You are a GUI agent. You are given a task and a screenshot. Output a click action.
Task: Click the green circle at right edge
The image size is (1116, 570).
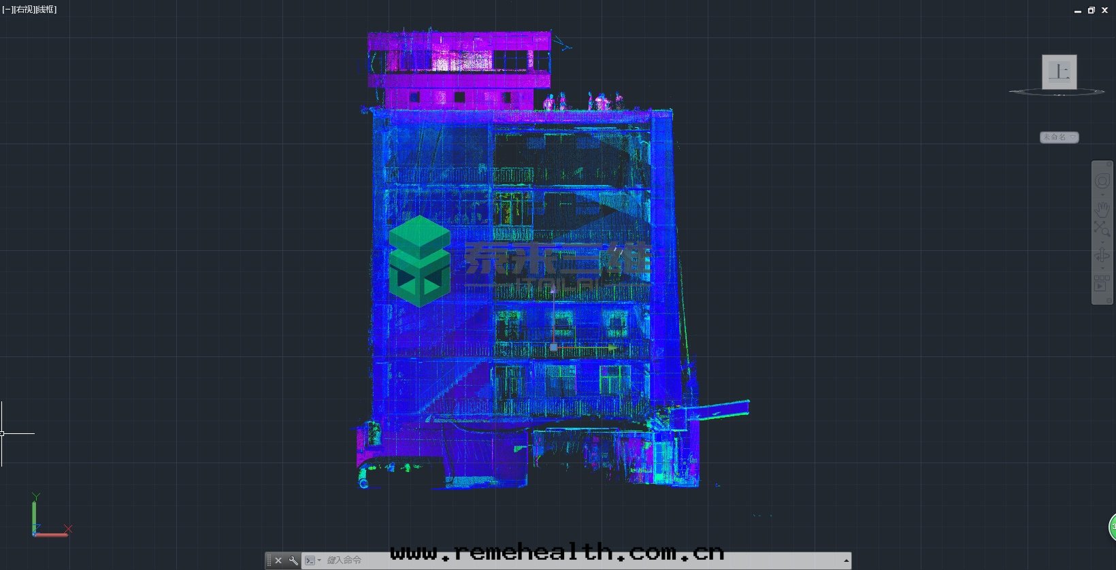pos(1113,526)
